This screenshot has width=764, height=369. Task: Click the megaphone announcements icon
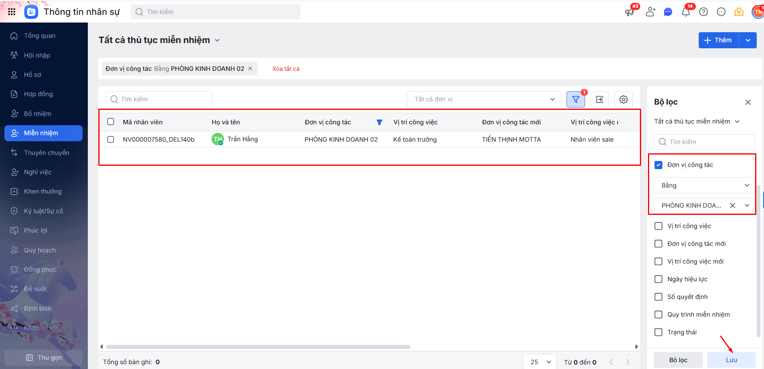click(x=629, y=12)
